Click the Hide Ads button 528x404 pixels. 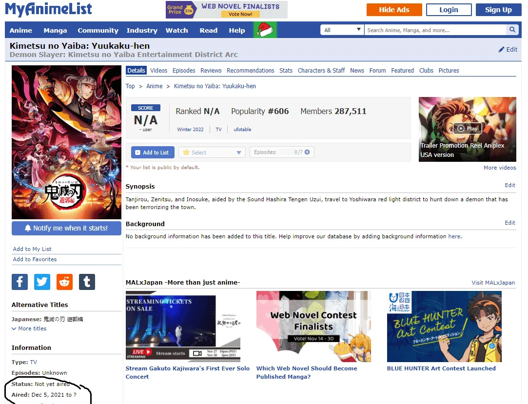(394, 10)
